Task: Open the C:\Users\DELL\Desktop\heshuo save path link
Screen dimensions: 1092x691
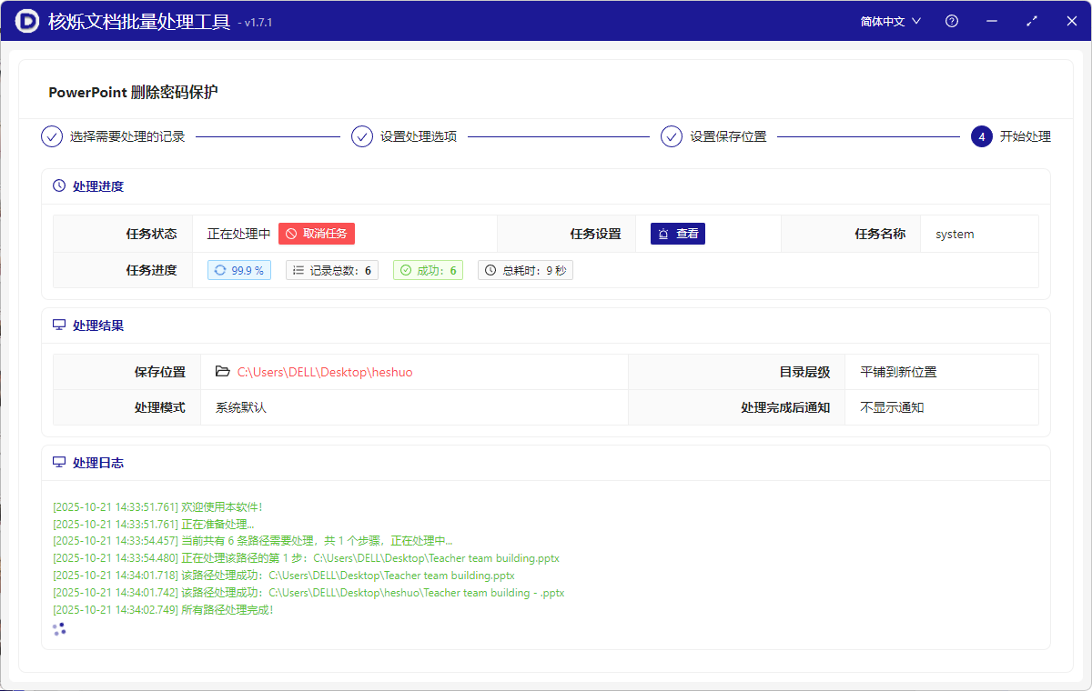Action: [325, 372]
